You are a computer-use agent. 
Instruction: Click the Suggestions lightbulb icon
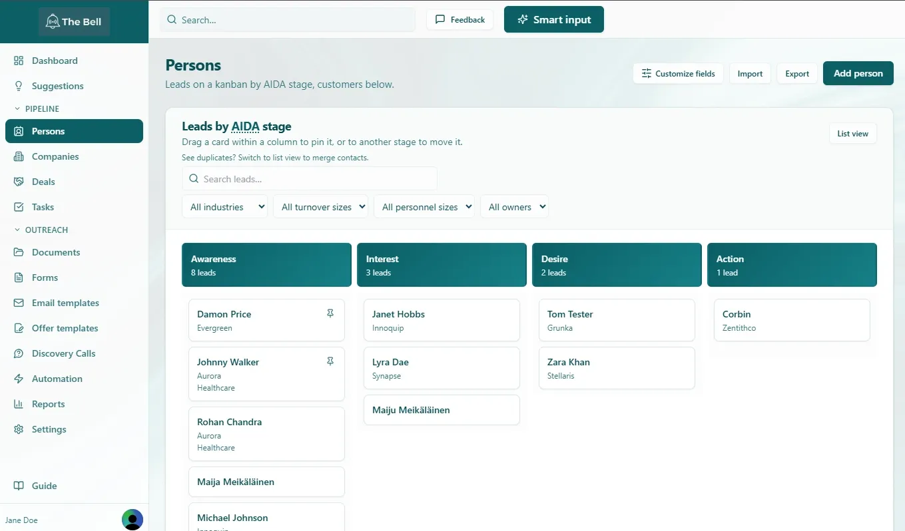[19, 86]
